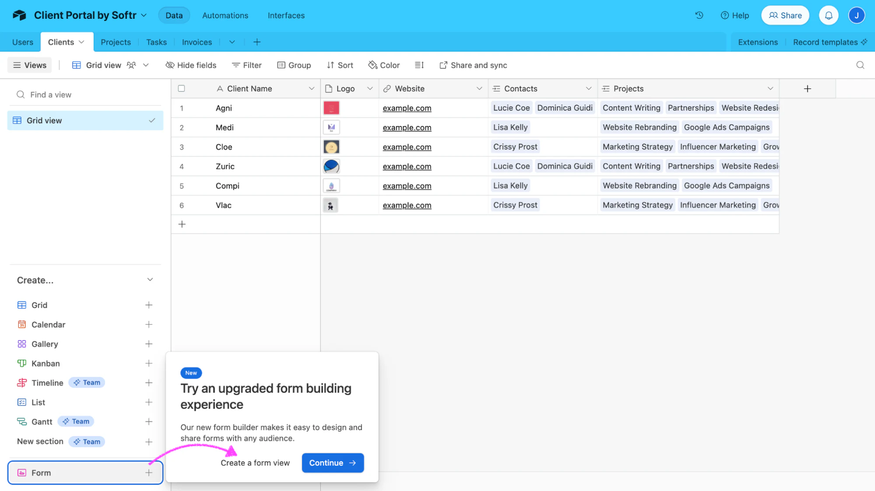
Task: Expand Client Portal by Softr base menu
Action: 144,15
